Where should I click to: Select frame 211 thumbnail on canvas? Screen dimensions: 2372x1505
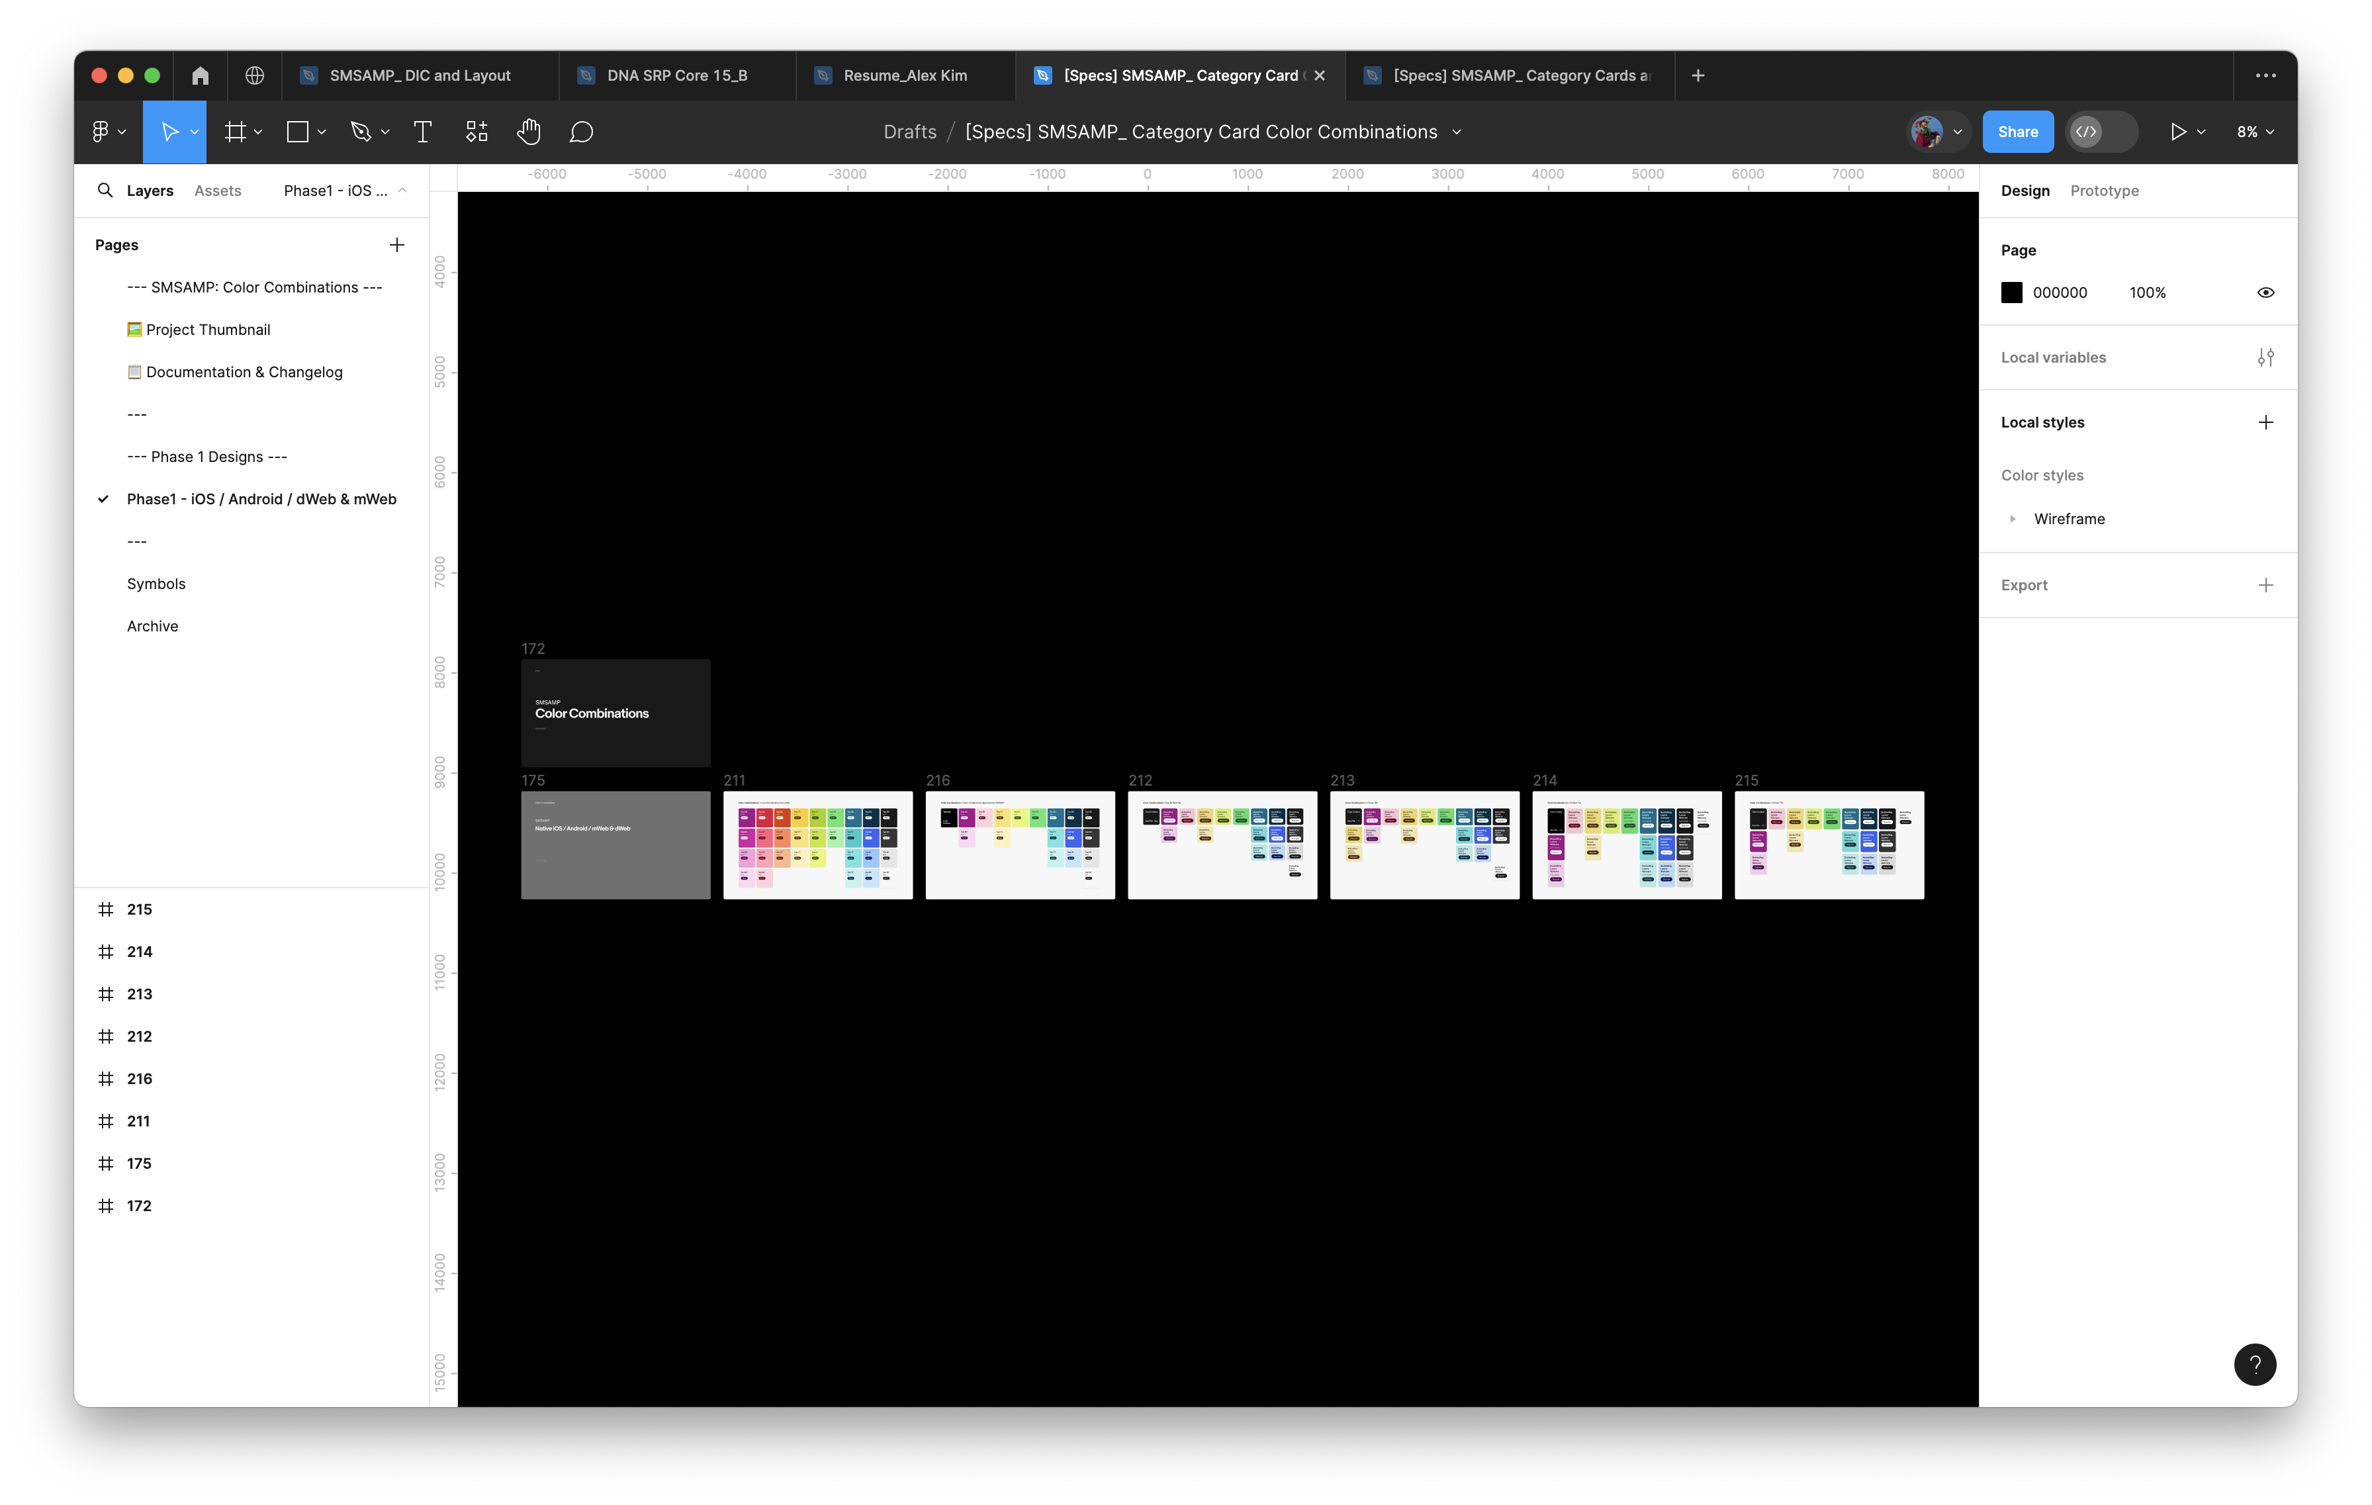[817, 845]
